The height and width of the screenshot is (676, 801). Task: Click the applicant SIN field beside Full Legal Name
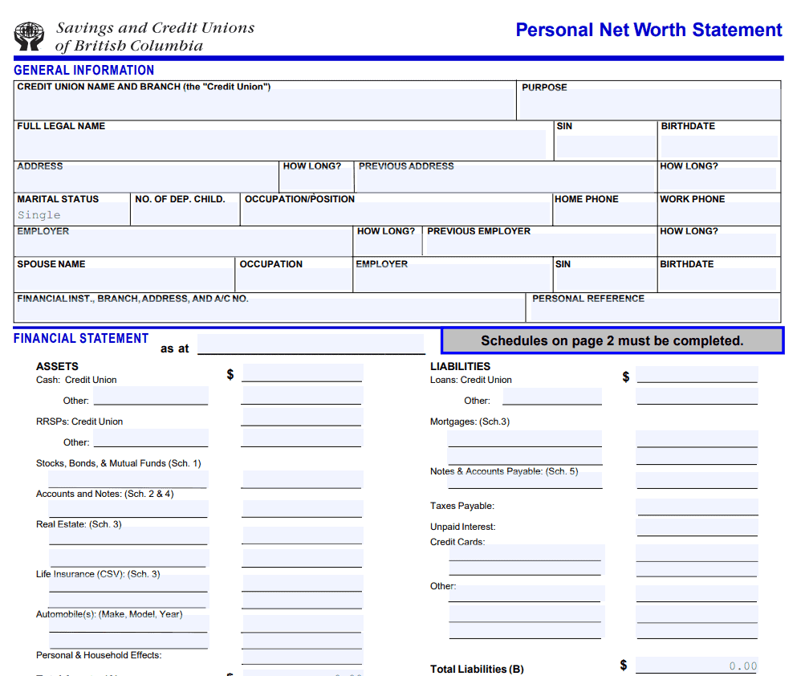(606, 146)
